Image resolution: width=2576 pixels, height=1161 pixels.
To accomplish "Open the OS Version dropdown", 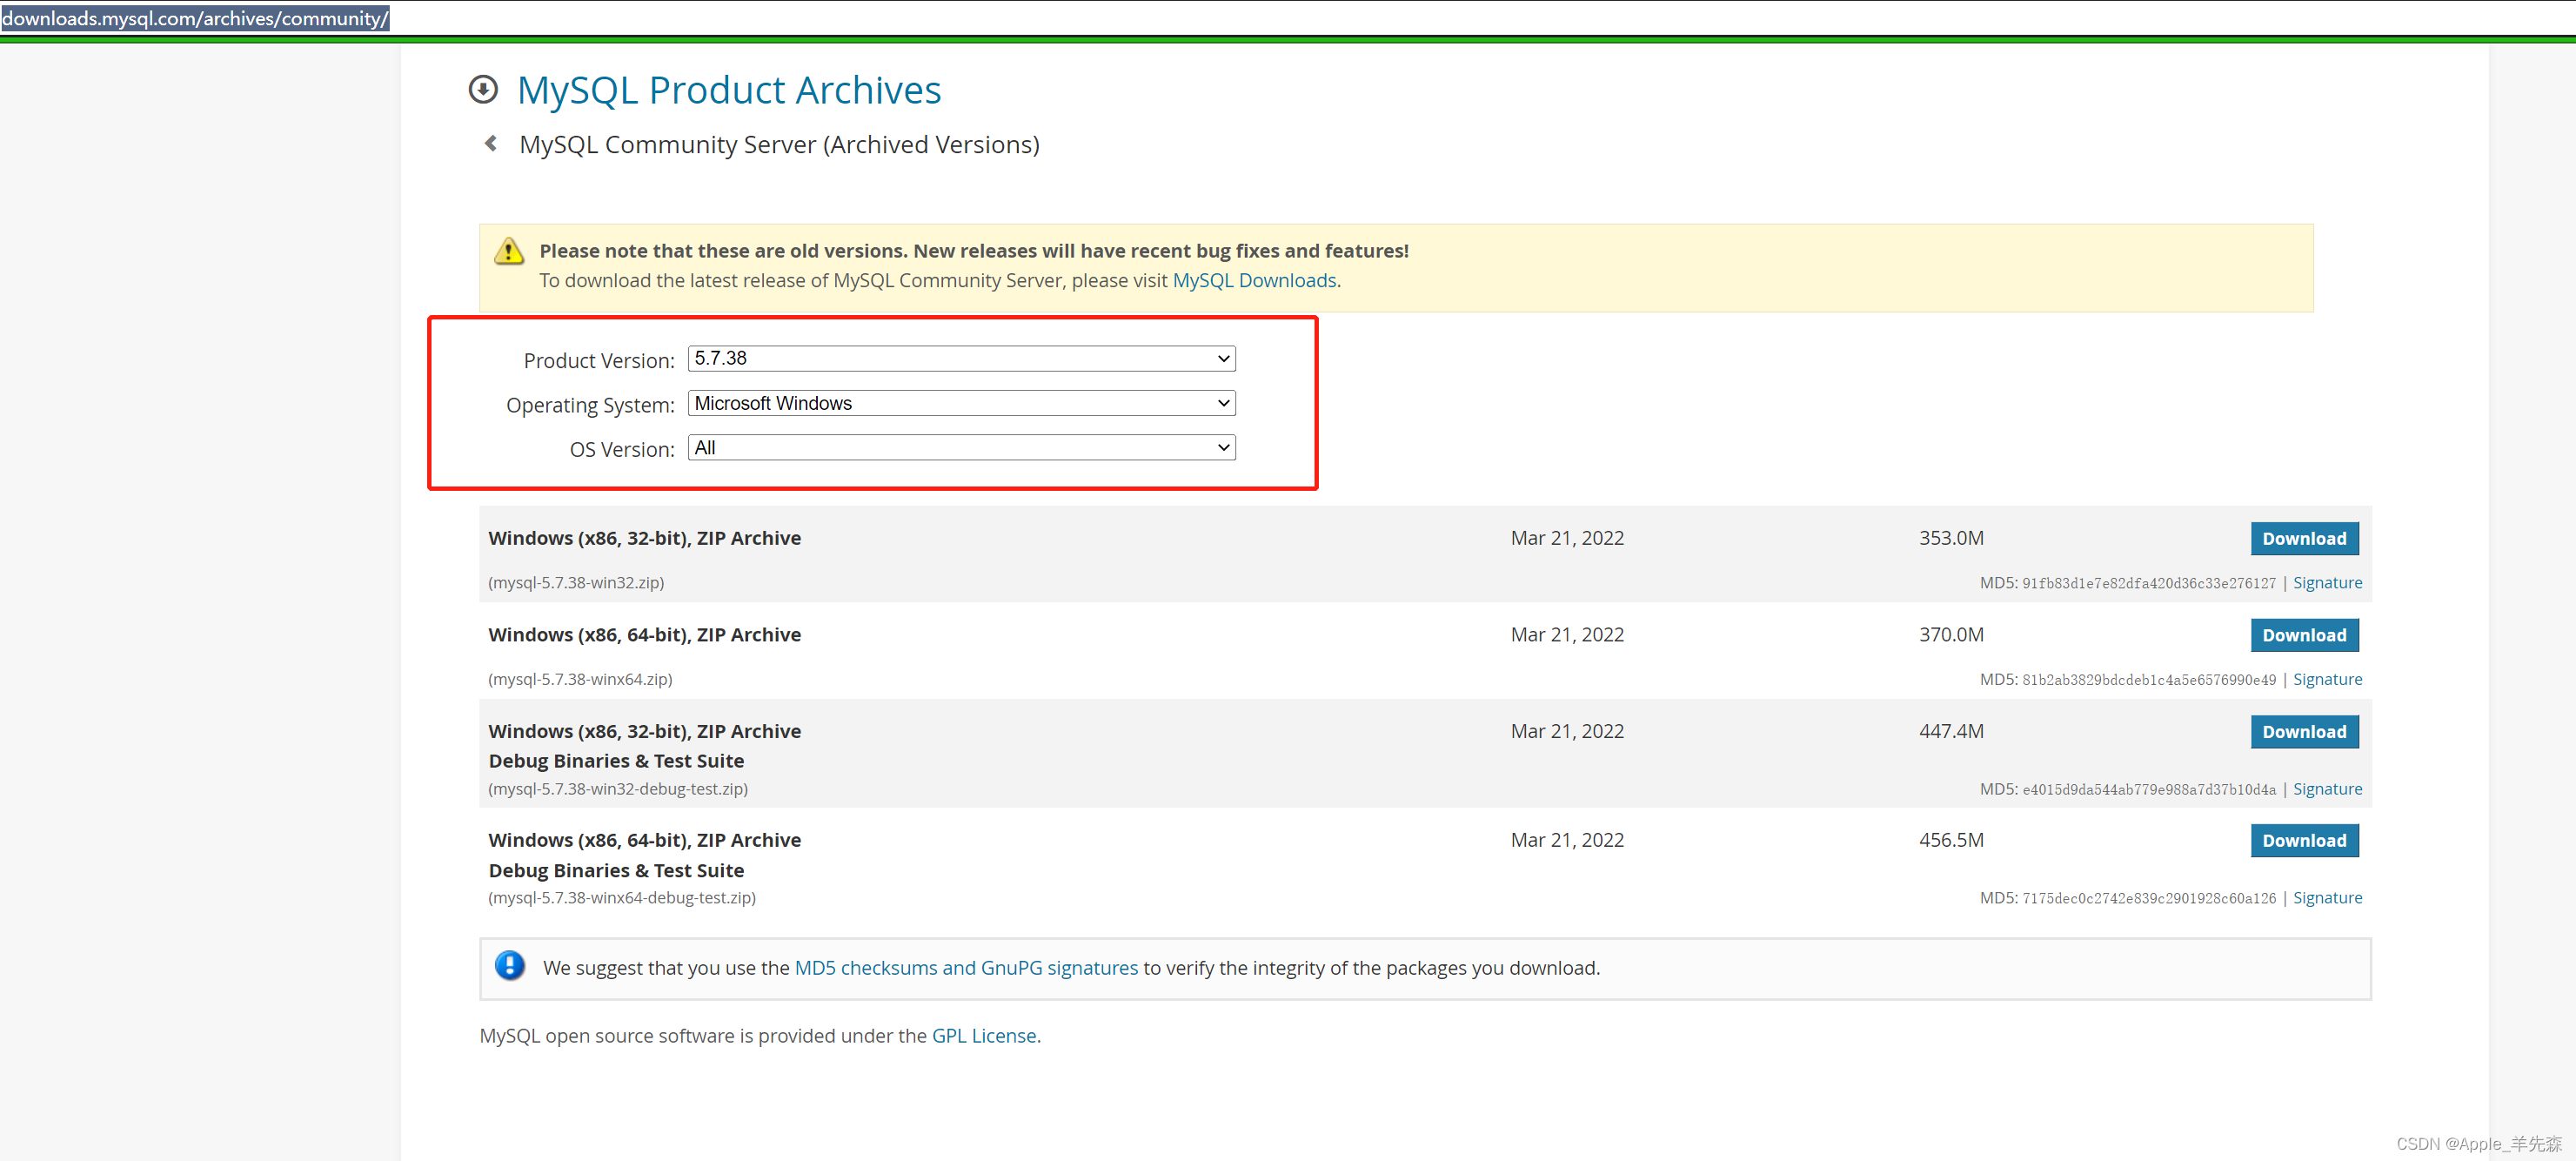I will (961, 448).
